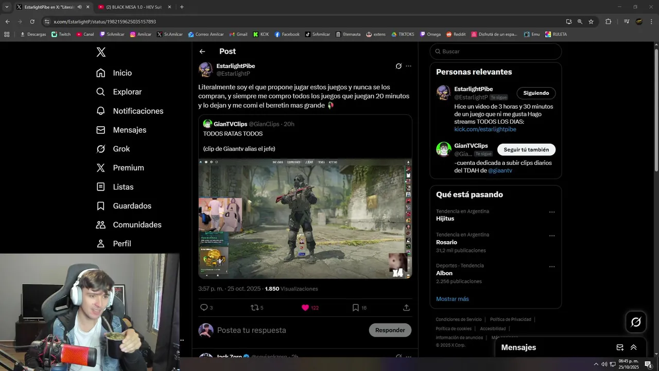Open the Windows notification center icon
The height and width of the screenshot is (371, 659).
click(648, 364)
